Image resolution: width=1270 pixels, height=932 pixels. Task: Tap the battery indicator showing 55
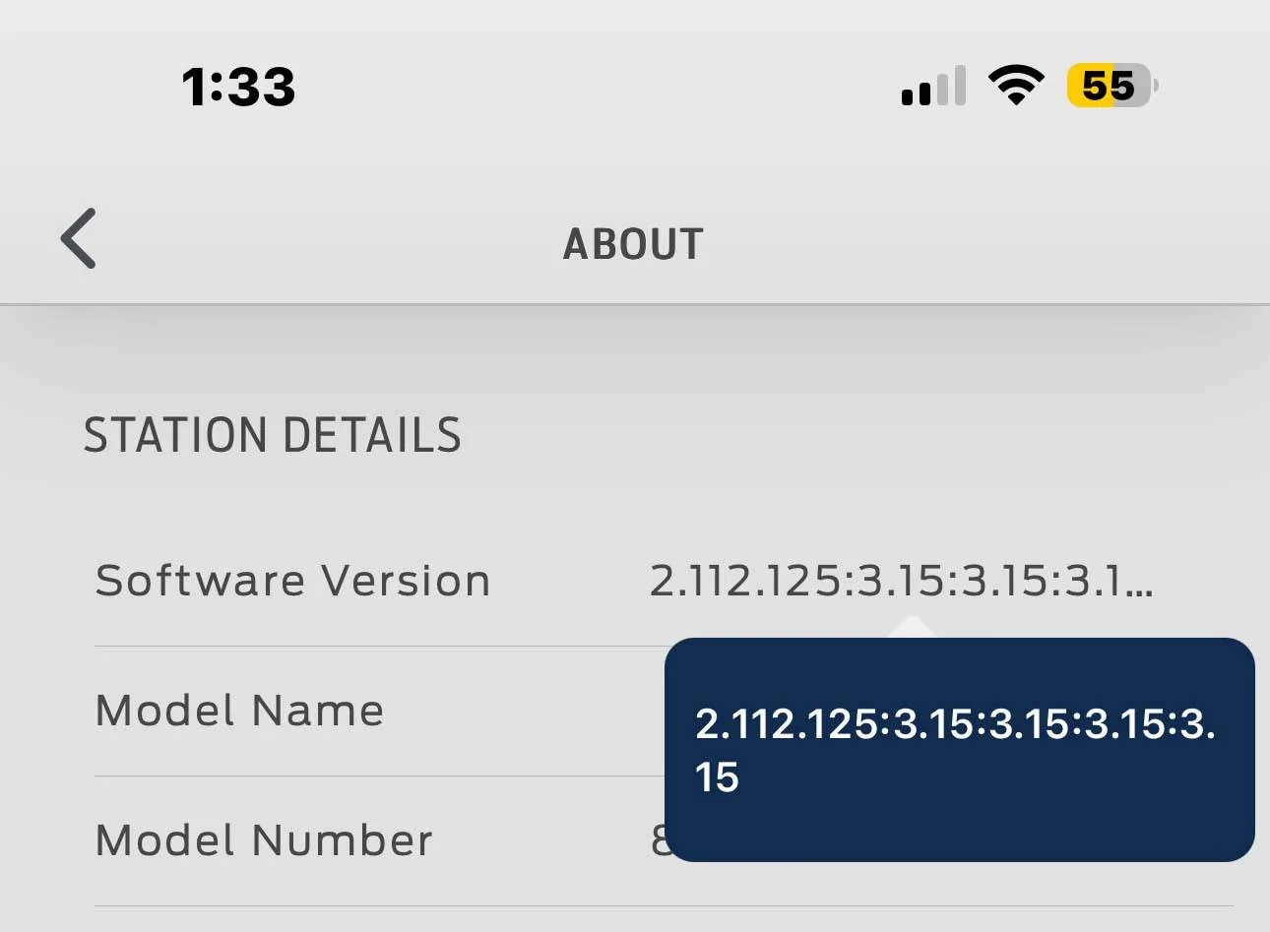[x=1111, y=87]
